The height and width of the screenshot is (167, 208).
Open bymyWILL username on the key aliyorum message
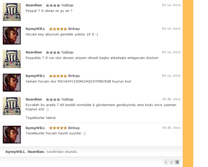[x=35, y=29]
